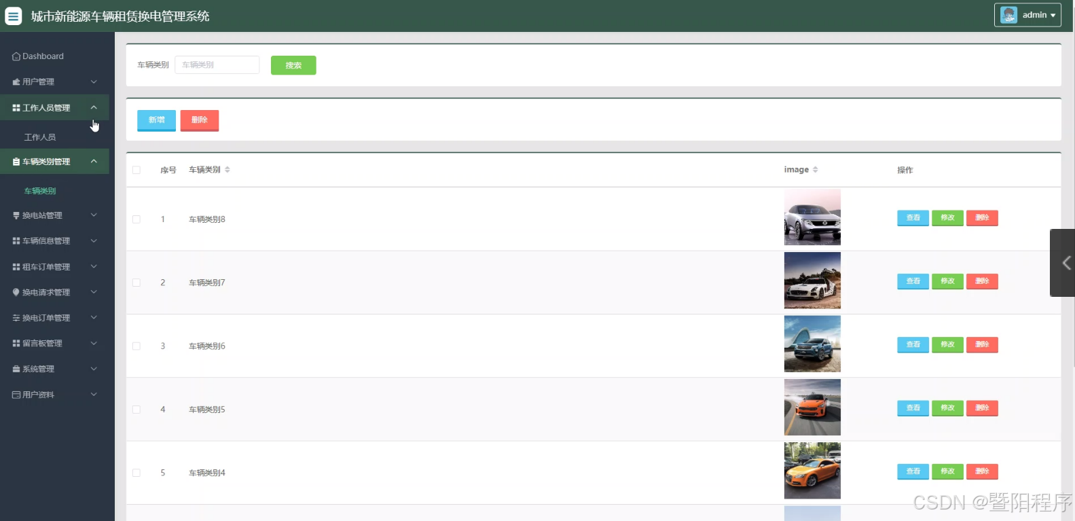This screenshot has height=521, width=1075.
Task: Click the blue 新增 button
Action: click(157, 120)
